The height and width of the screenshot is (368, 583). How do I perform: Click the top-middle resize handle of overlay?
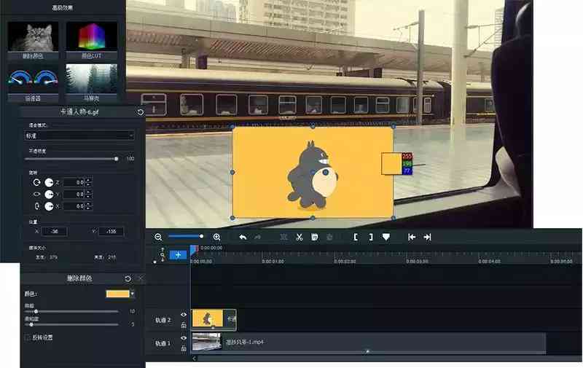click(x=313, y=126)
